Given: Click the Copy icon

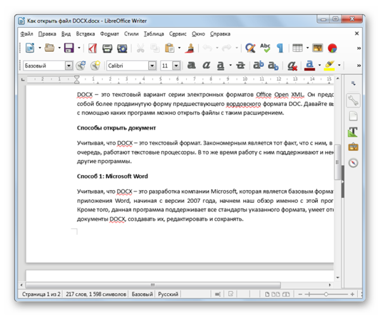Looking at the screenshot, I should coord(155,48).
